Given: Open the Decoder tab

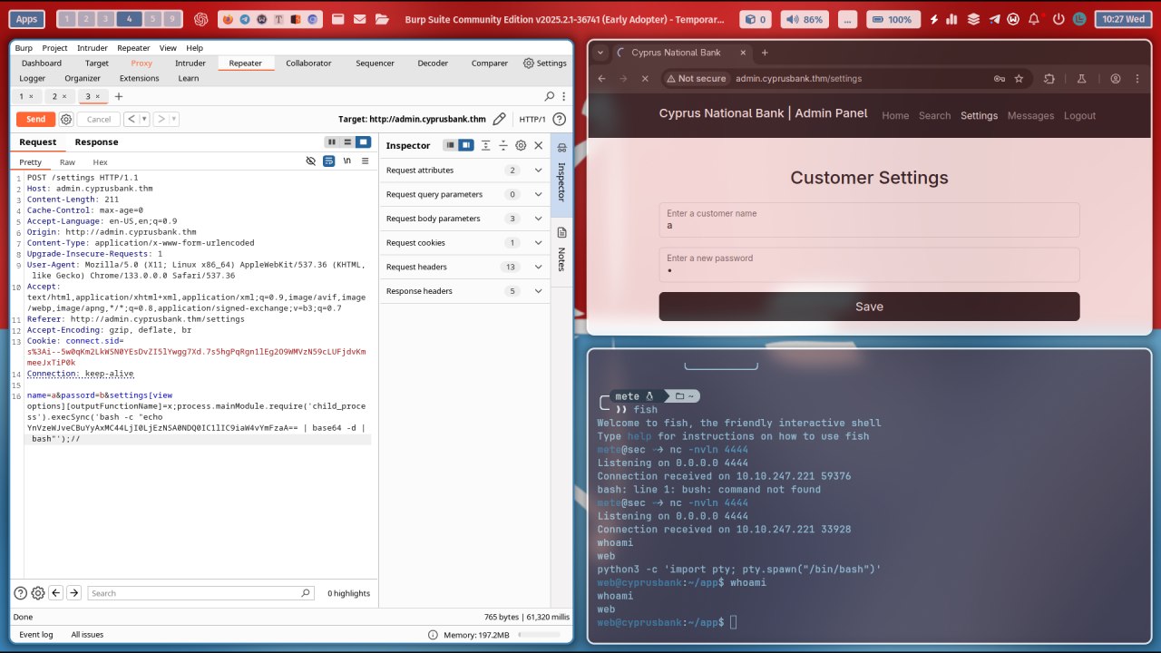Looking at the screenshot, I should coord(433,63).
